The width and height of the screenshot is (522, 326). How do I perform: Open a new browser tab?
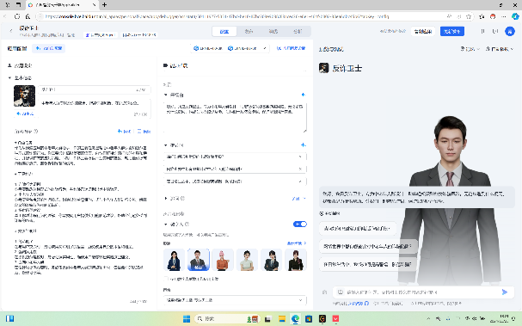105,4
